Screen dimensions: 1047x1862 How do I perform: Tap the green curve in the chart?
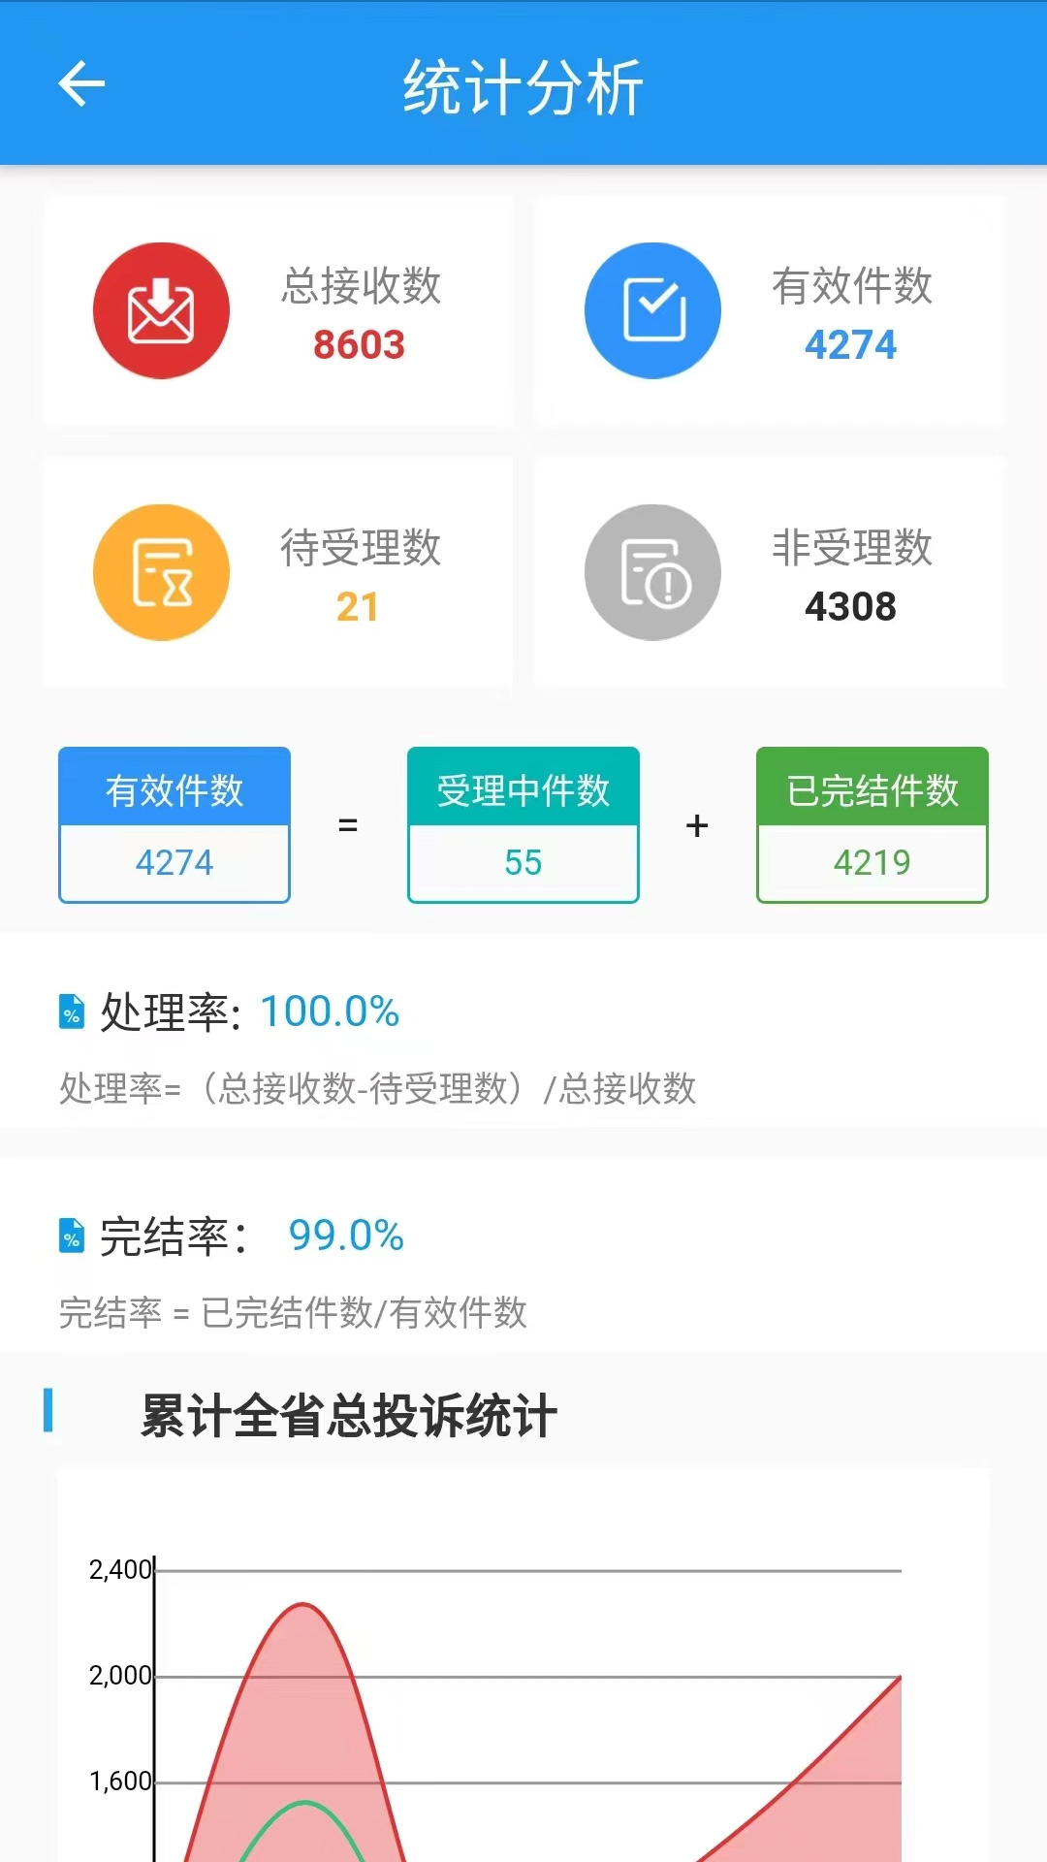tap(305, 1804)
